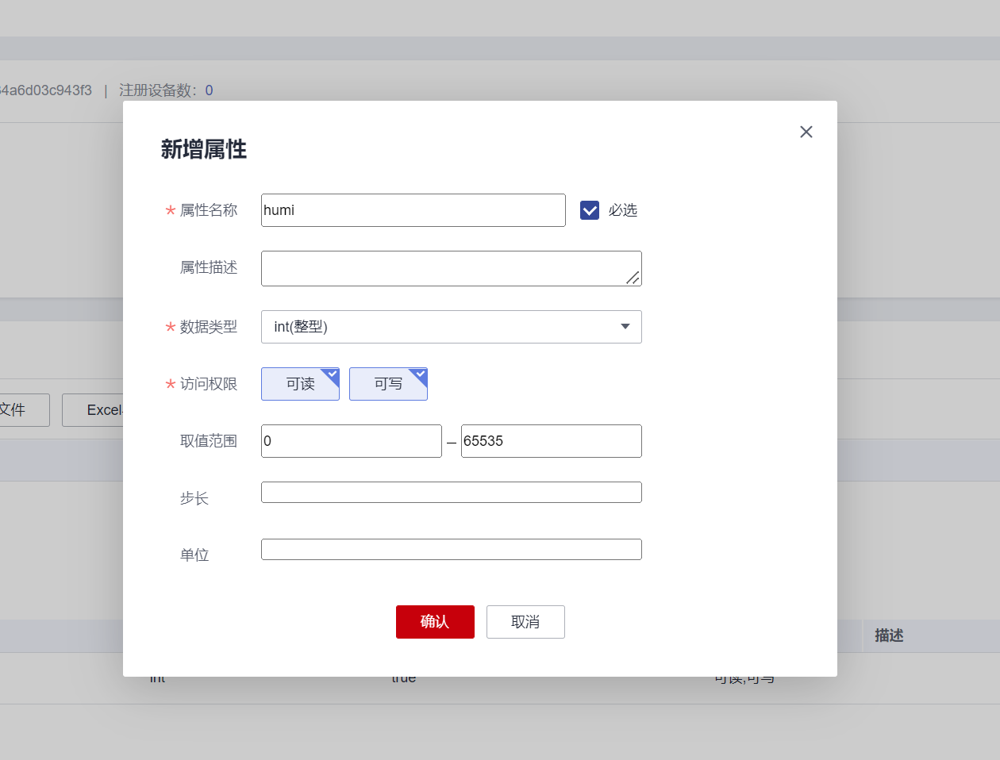Toggle the 可读 access permission

(300, 384)
